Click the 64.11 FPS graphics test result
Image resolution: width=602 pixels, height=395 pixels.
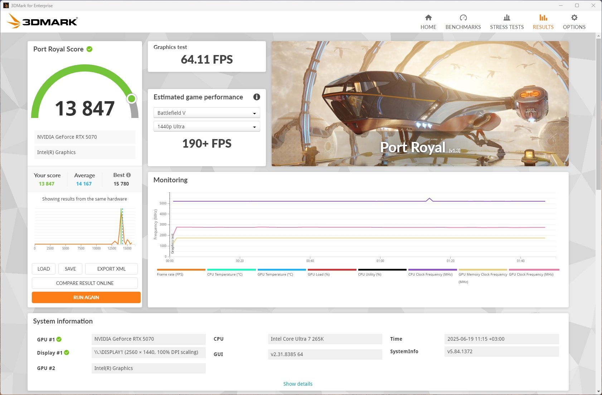click(207, 59)
